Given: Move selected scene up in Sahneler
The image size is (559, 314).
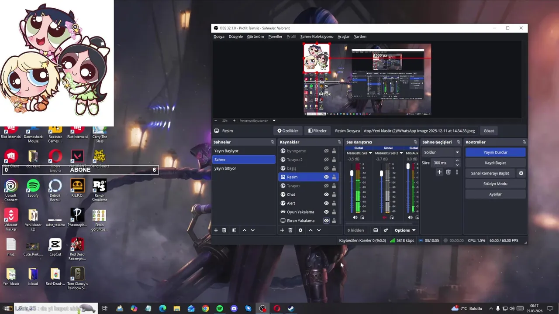Looking at the screenshot, I should point(244,230).
